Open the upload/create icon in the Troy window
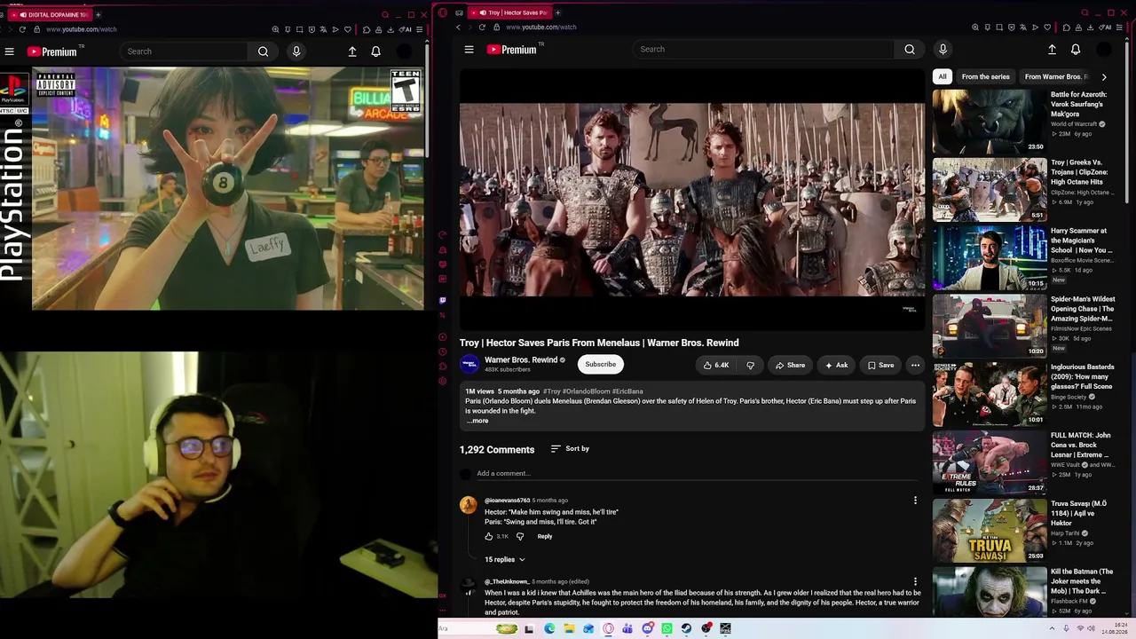 [1052, 50]
